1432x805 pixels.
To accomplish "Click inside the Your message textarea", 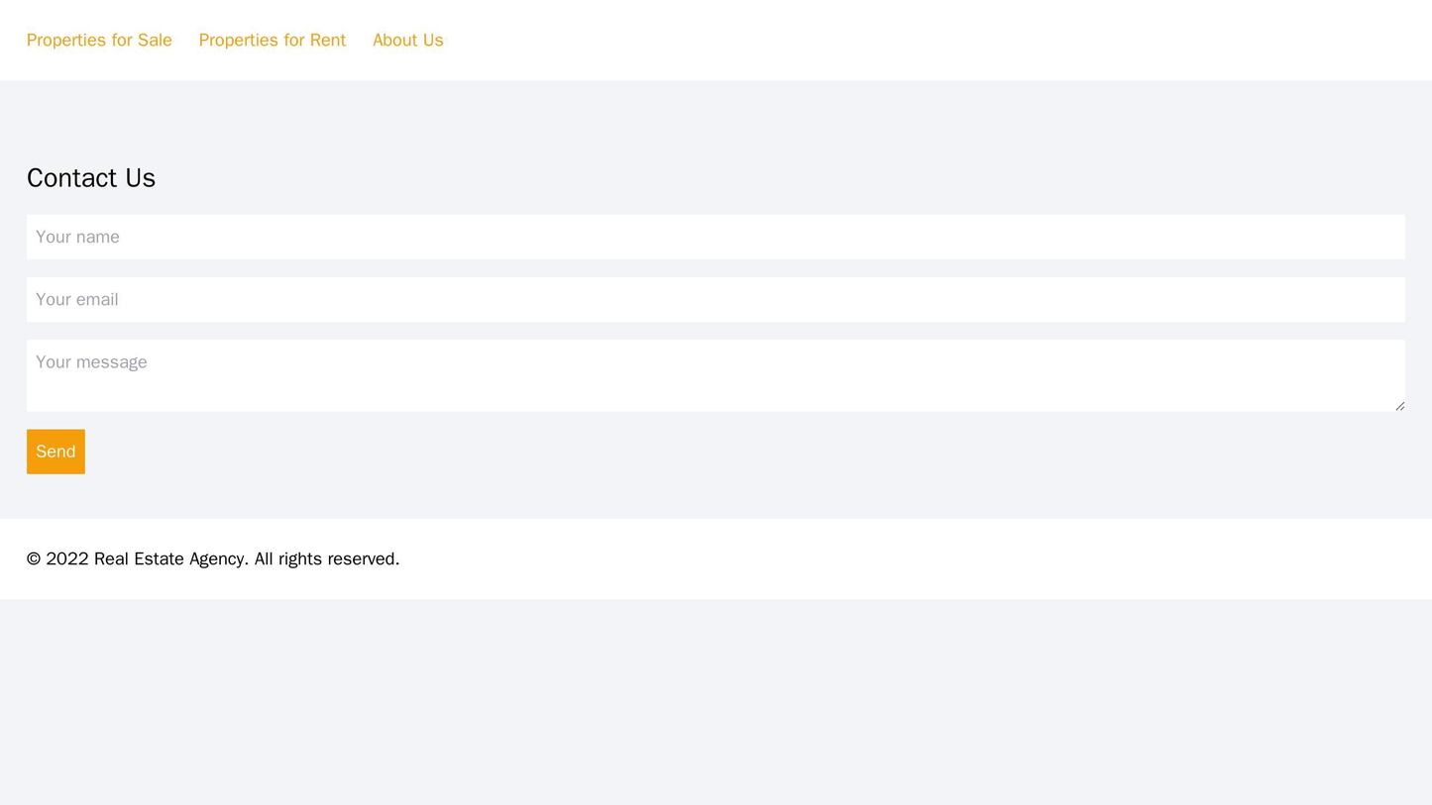I will pyautogui.click(x=715, y=375).
